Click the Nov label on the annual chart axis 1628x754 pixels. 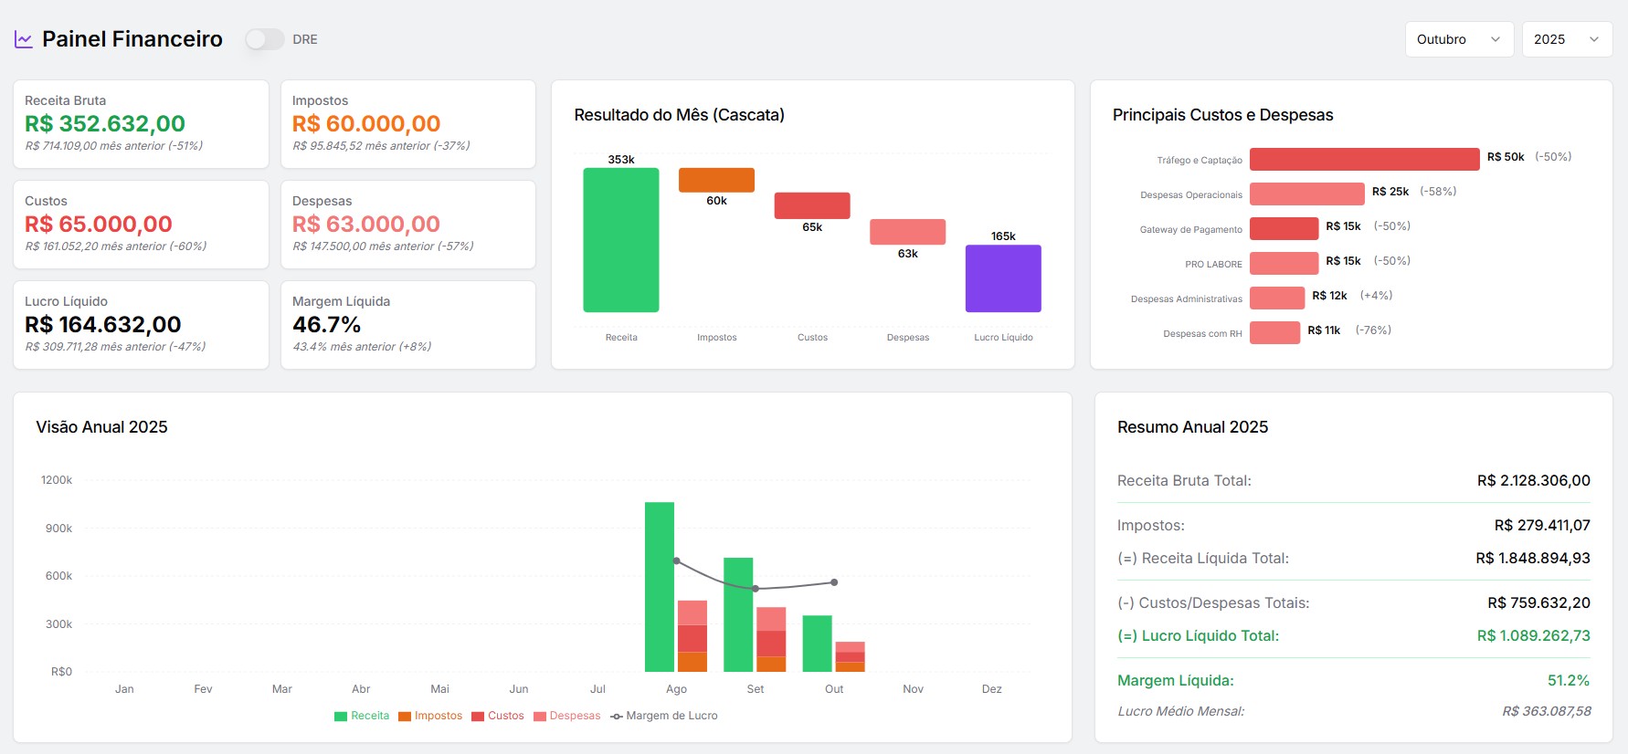click(913, 689)
